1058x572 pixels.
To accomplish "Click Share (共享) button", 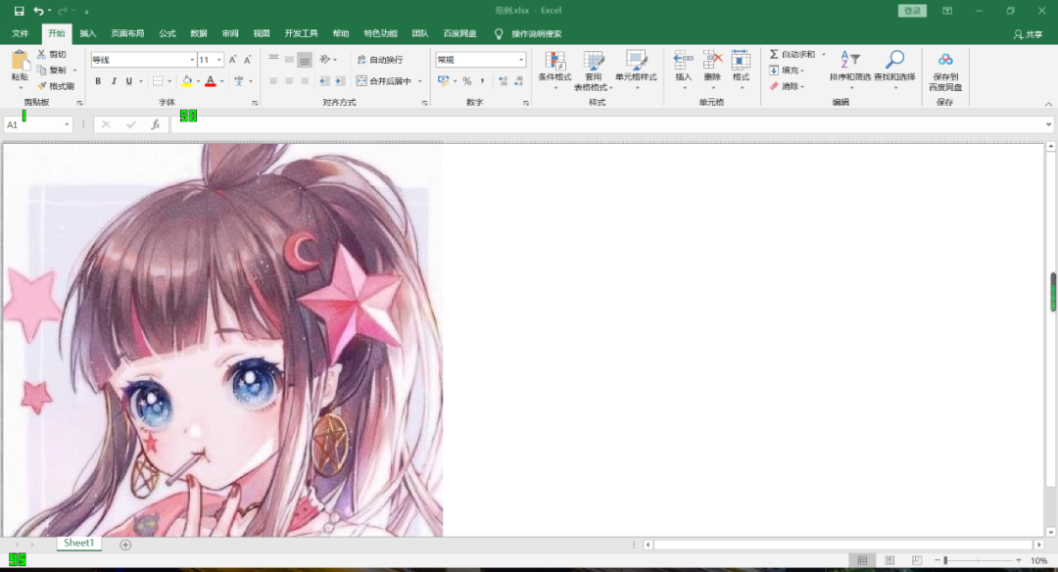I will (x=1029, y=33).
